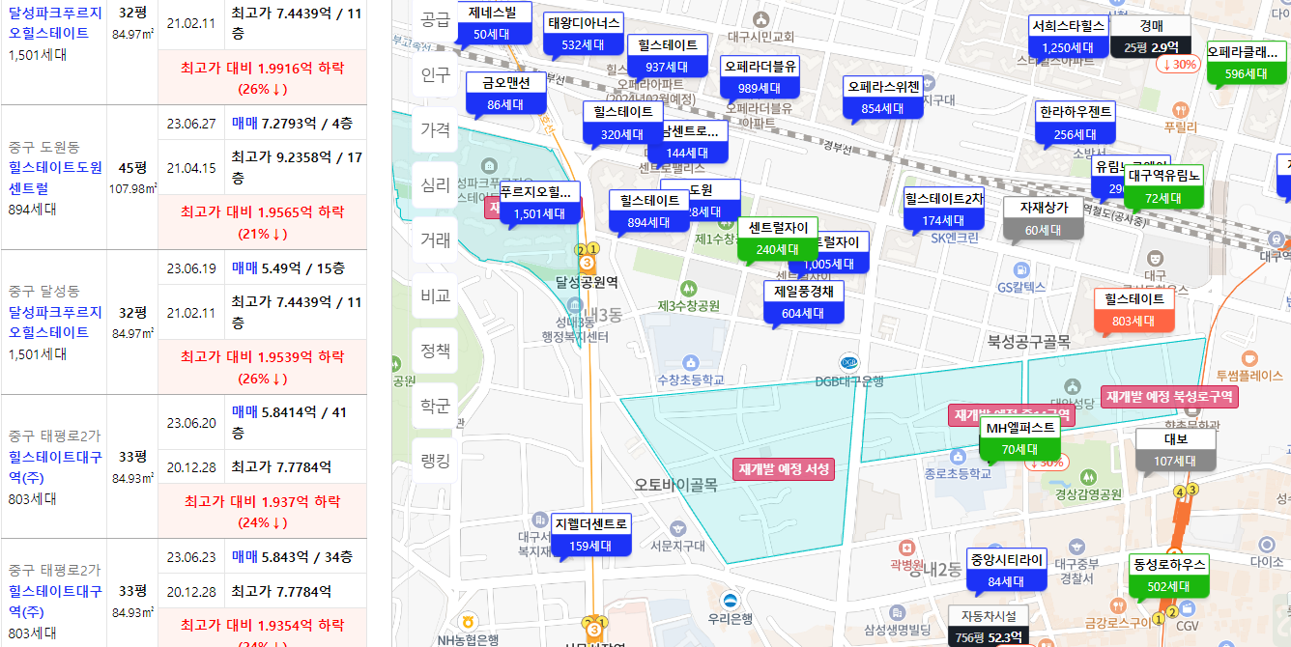Screen dimensions: 1291x647
Task: Click 매매 5.49억 / 15층 entry
Action: [287, 267]
